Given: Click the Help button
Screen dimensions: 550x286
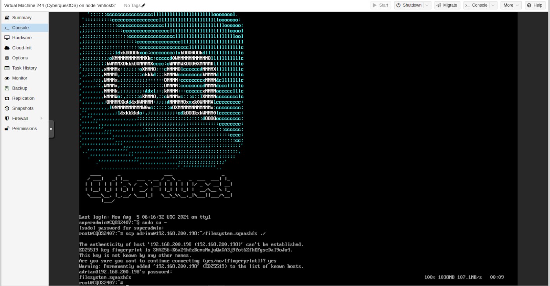Looking at the screenshot, I should 535,5.
